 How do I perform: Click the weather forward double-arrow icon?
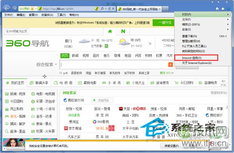150,43
